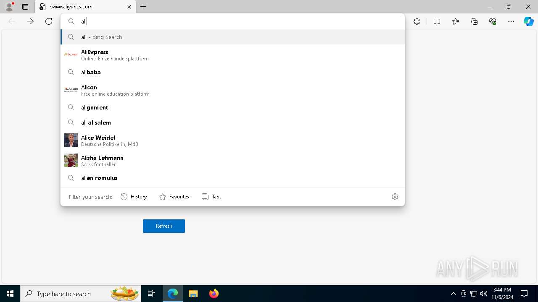Choose the alibaba search suggestion
The width and height of the screenshot is (538, 302).
(232, 72)
